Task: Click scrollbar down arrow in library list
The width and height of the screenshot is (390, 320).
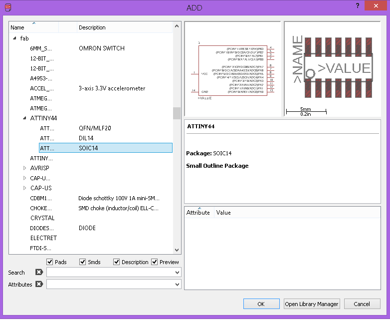Action: point(177,250)
